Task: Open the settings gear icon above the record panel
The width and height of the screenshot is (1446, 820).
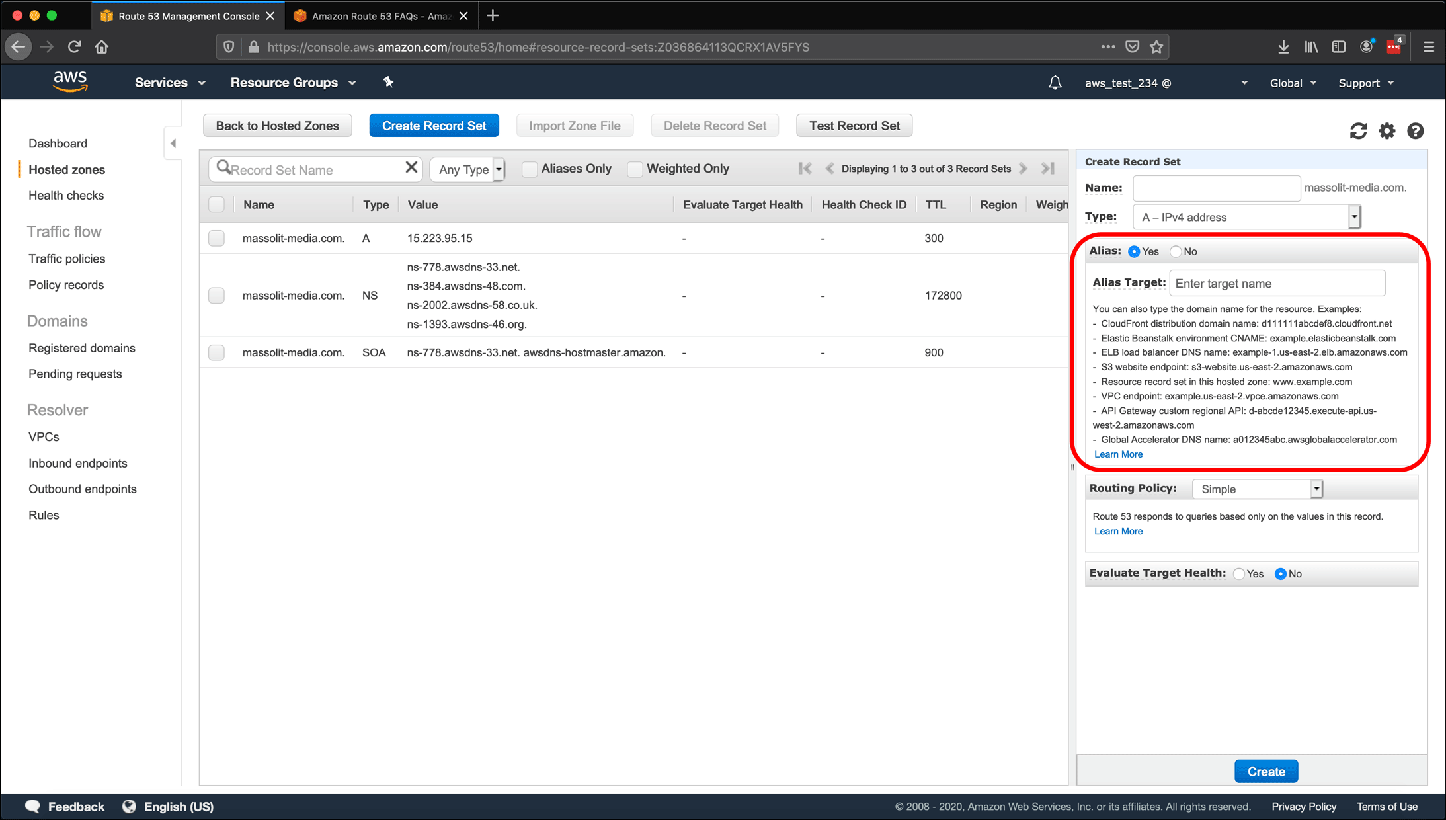Action: [1386, 131]
